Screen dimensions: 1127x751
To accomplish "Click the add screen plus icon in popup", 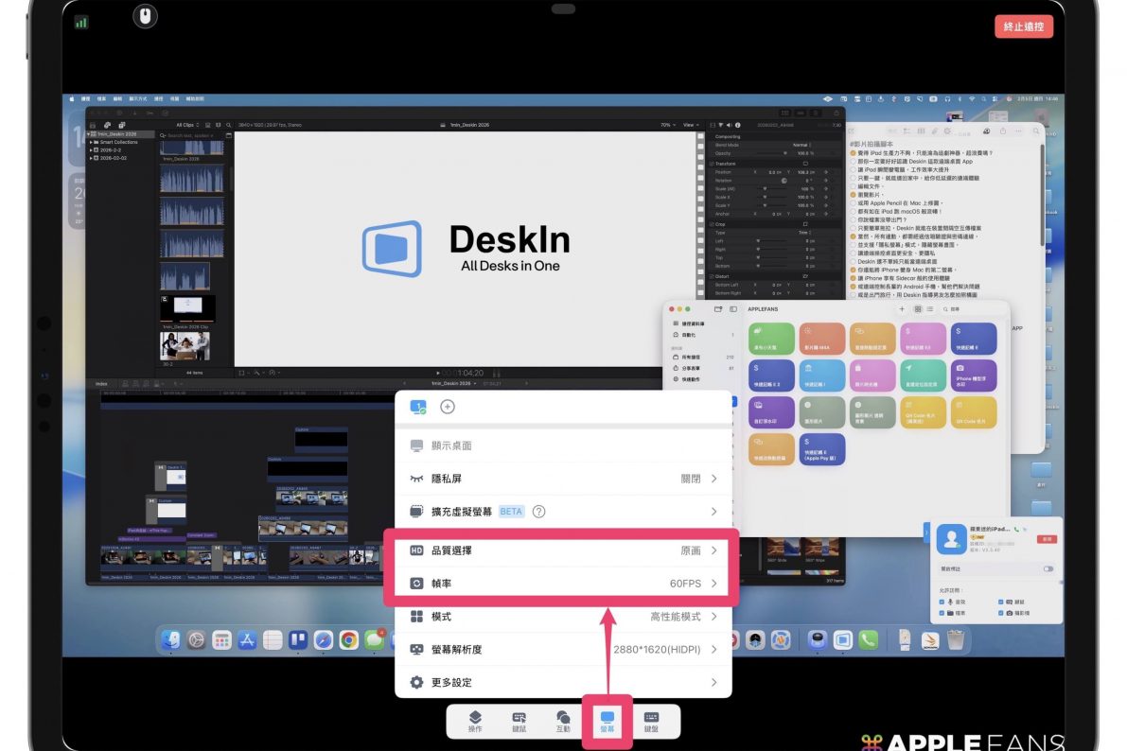I will 449,407.
